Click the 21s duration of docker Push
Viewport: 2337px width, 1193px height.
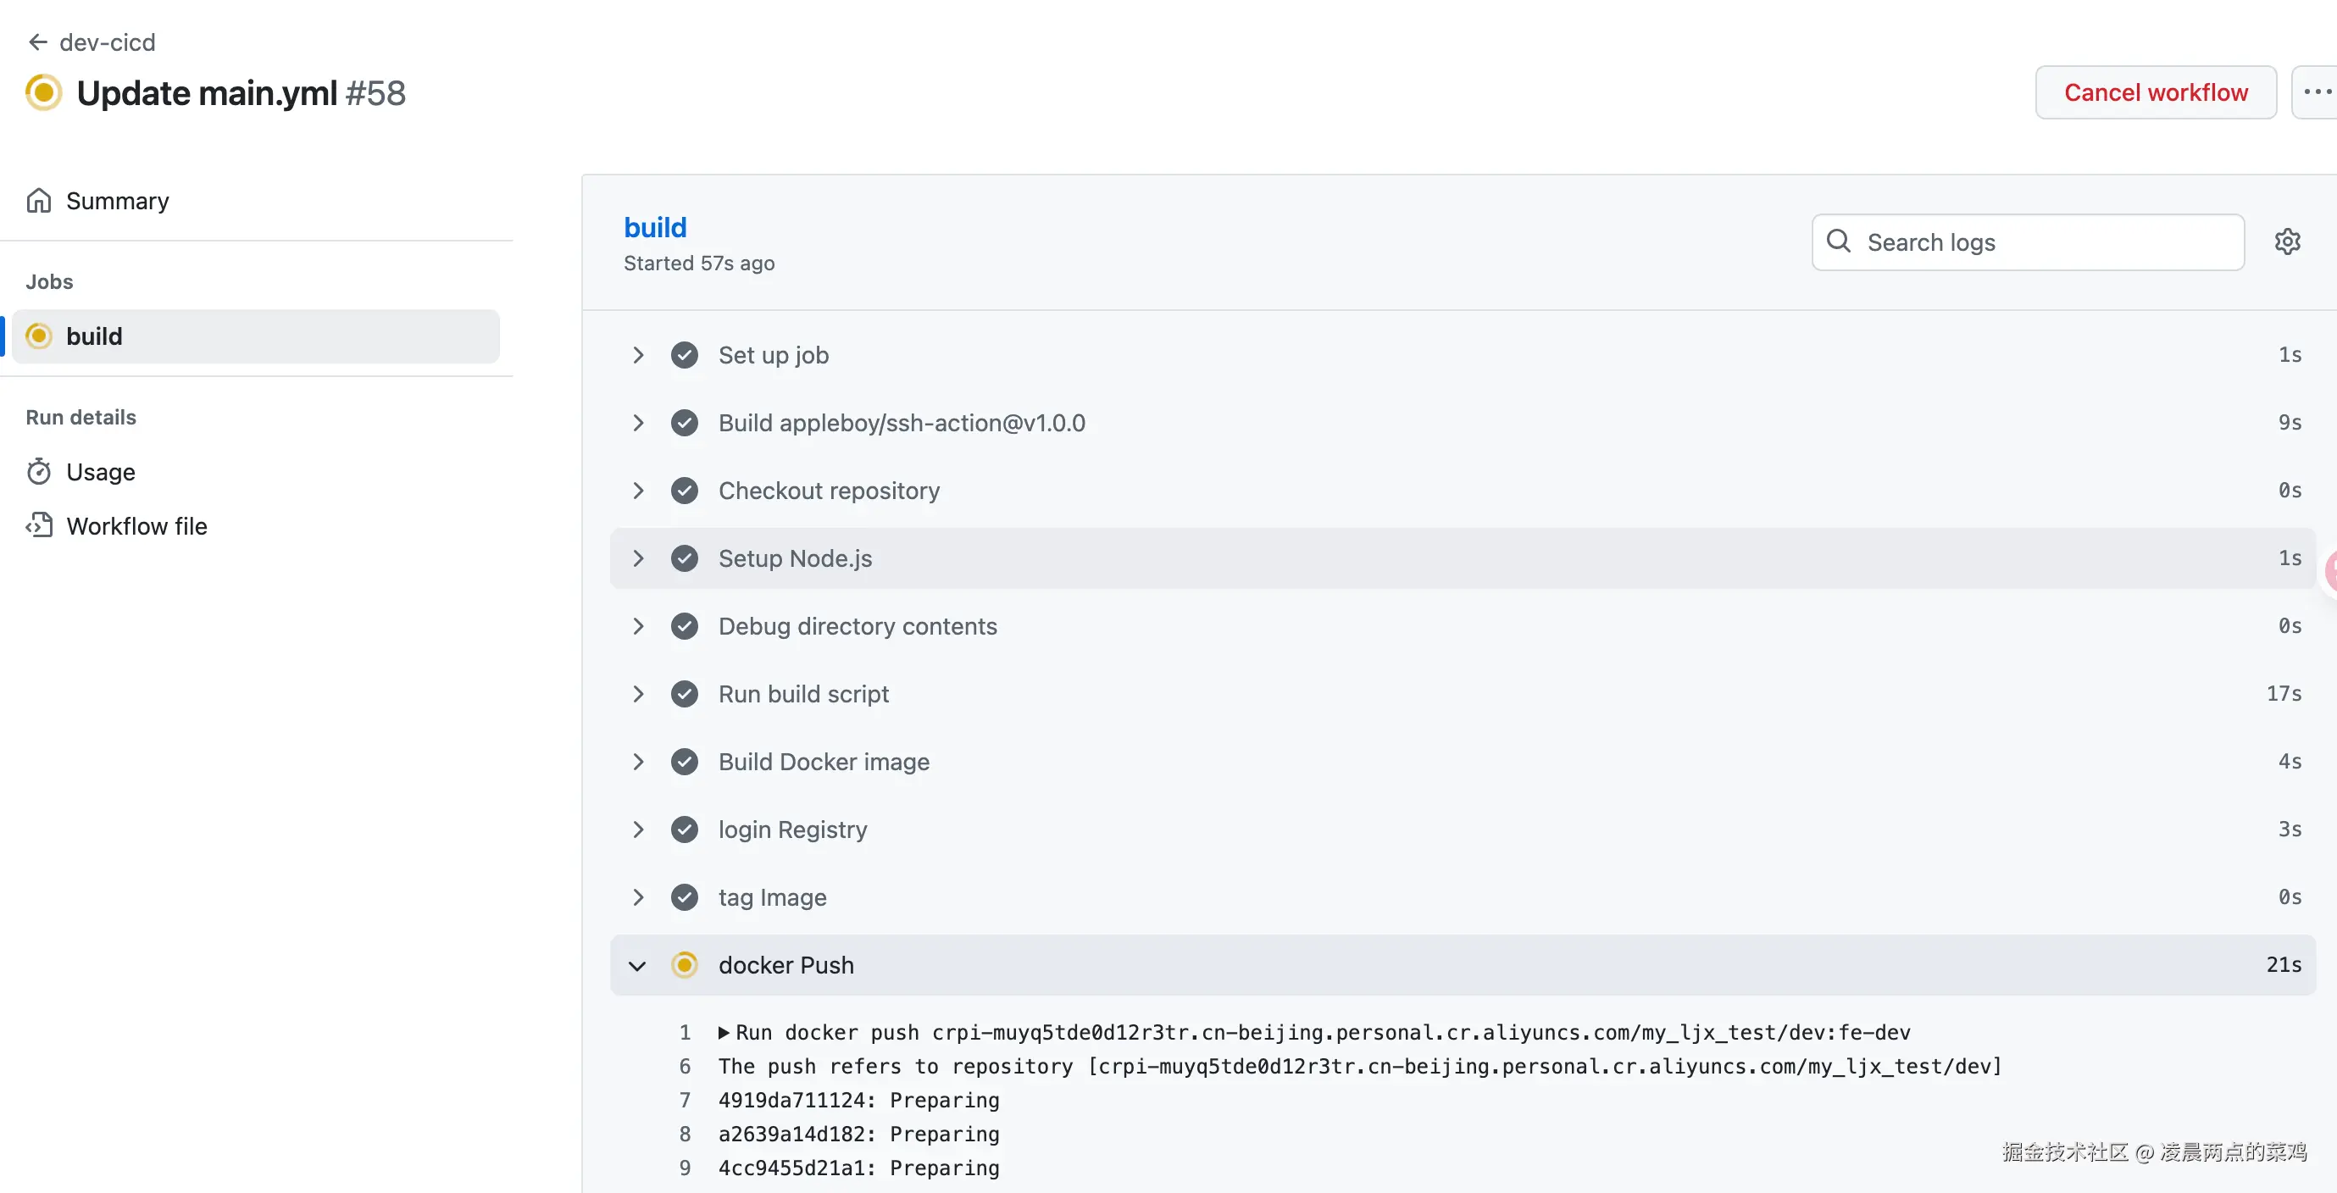pos(2284,965)
